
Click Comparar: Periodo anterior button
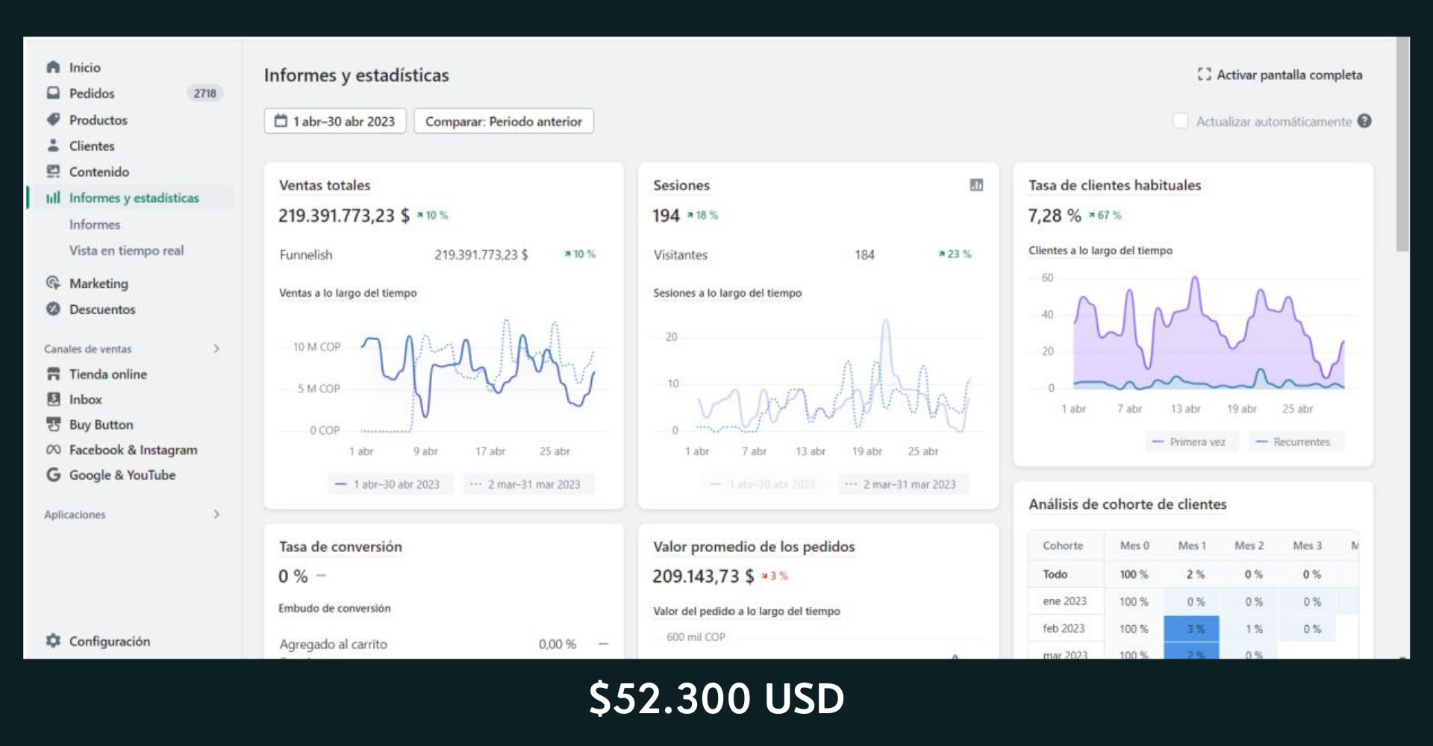(x=504, y=121)
